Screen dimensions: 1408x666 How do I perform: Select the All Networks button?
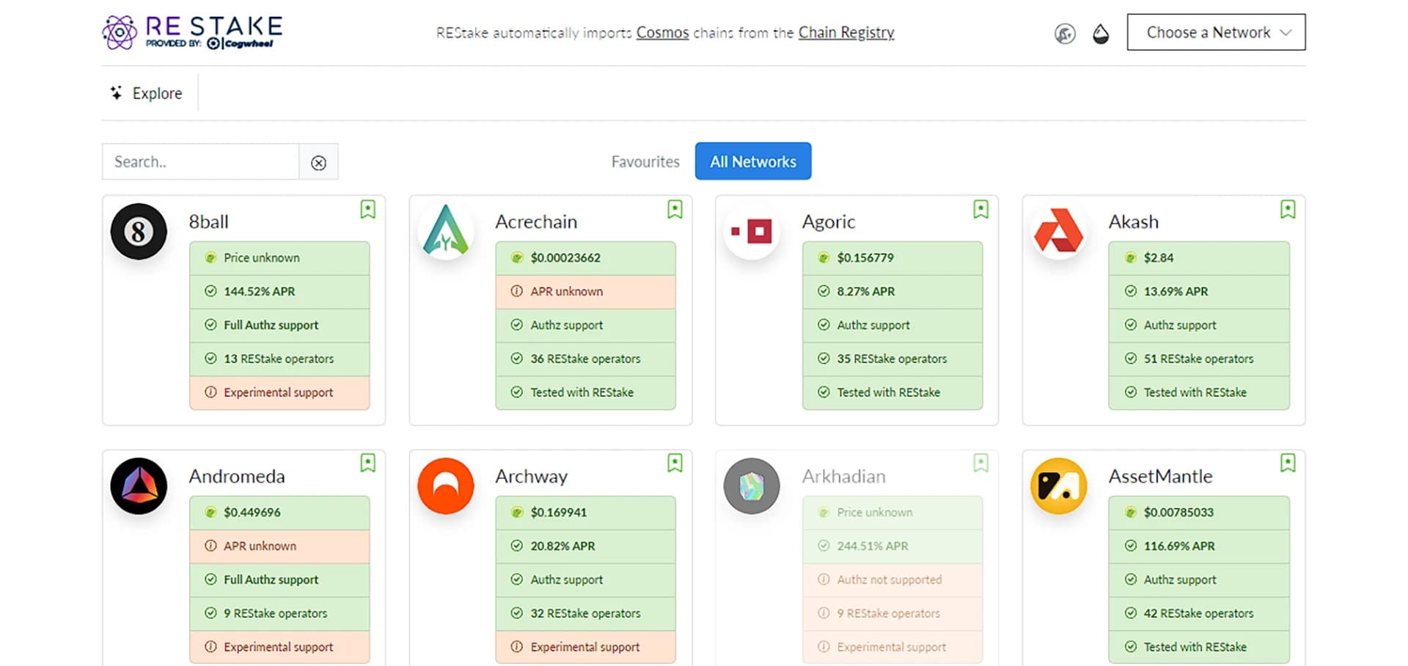[753, 161]
